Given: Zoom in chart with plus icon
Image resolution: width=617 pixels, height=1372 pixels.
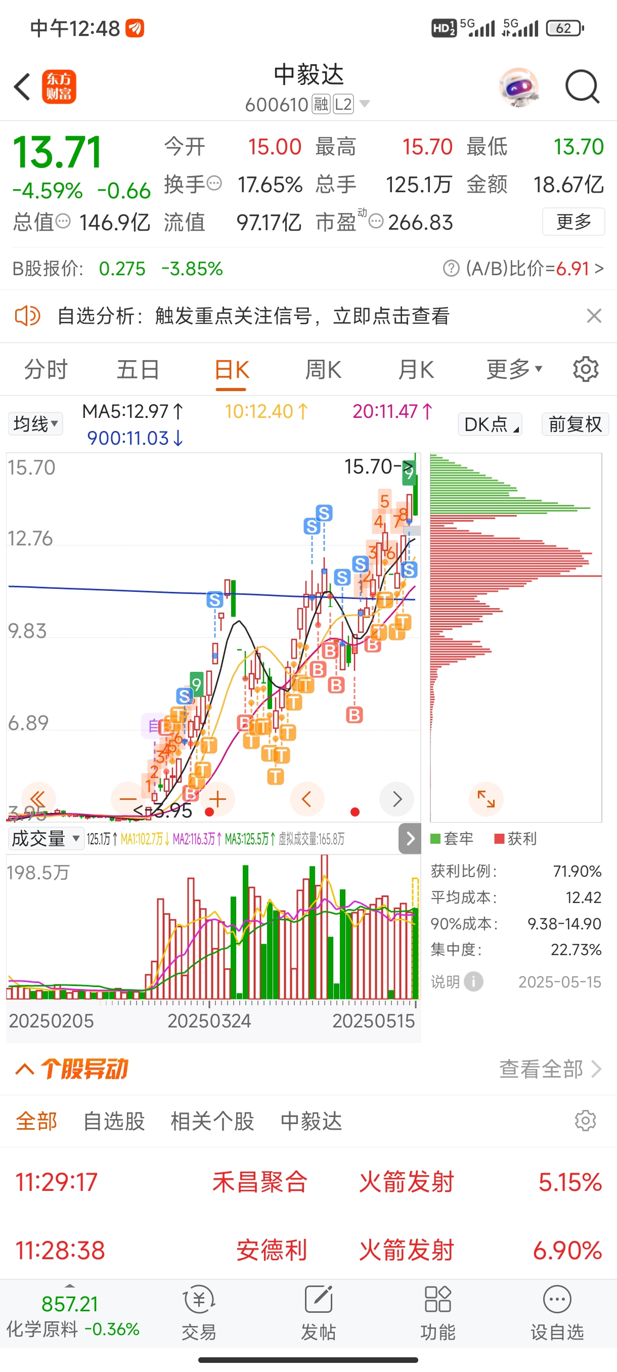Looking at the screenshot, I should pos(218,799).
